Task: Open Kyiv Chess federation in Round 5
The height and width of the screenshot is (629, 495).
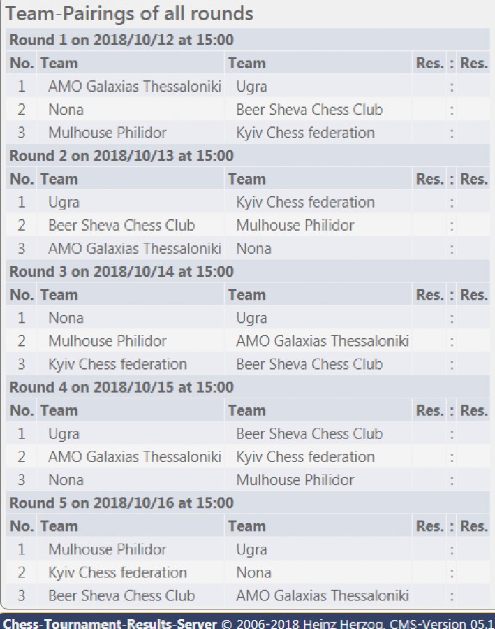Action: pyautogui.click(x=117, y=572)
